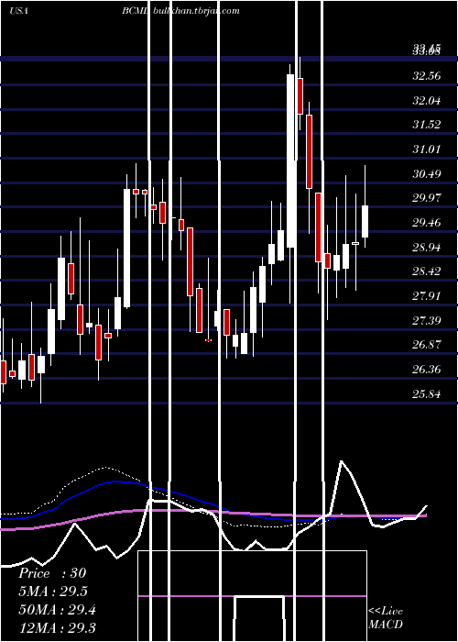
Task: Click the bullkhan.tbrjar.com watermark text
Action: pos(196,11)
